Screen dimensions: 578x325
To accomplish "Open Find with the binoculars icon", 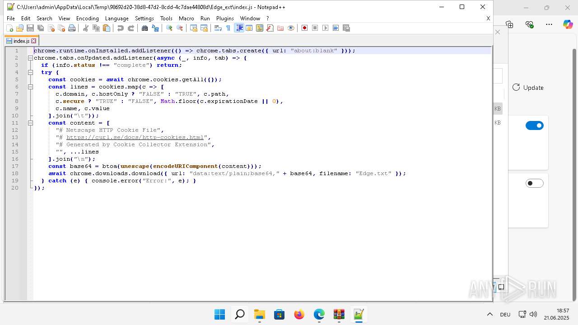I will point(145,28).
